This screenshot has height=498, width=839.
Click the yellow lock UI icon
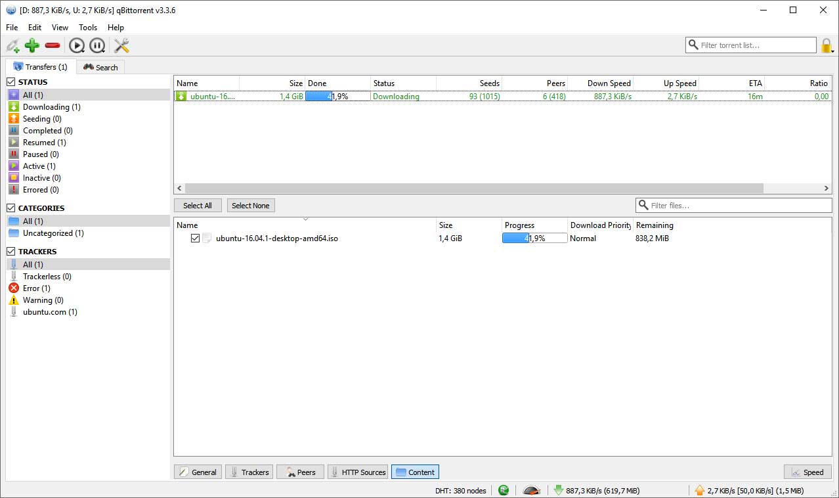click(x=826, y=45)
